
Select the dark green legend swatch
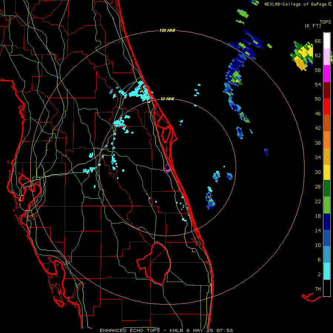tap(327, 188)
